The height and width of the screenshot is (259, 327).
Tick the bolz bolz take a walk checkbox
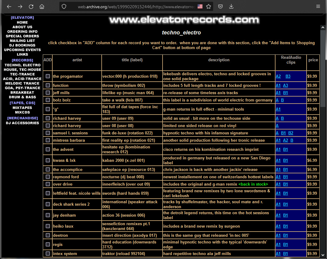(x=48, y=100)
